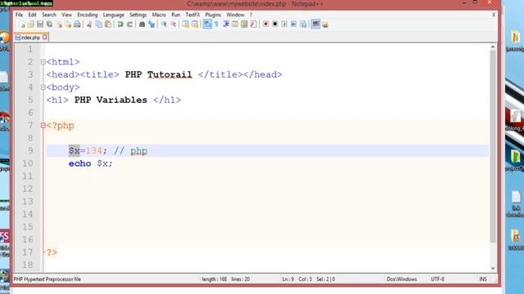The width and height of the screenshot is (524, 294).
Task: Open the Settings menu
Action: (138, 15)
